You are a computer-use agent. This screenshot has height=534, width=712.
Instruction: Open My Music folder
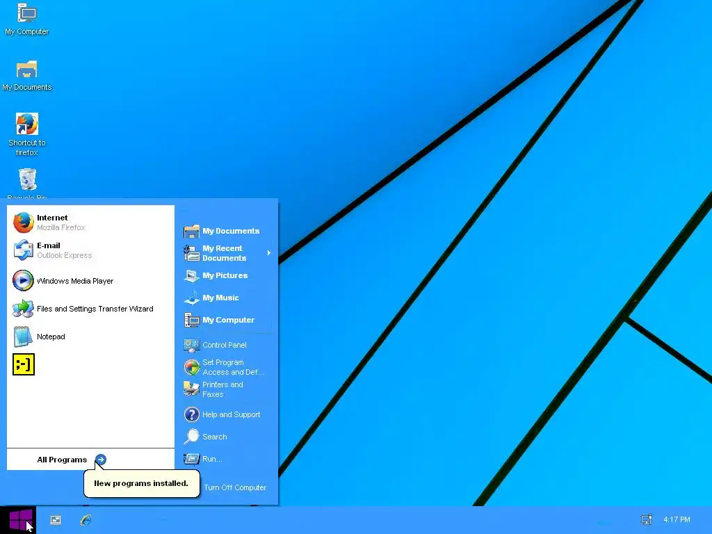pyautogui.click(x=226, y=298)
